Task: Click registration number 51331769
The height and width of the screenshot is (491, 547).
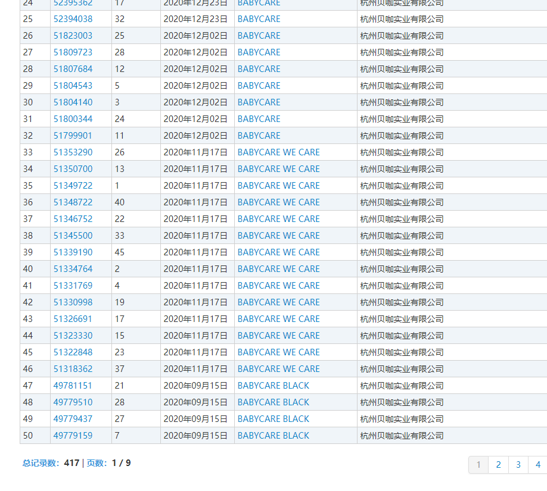Action: point(73,286)
